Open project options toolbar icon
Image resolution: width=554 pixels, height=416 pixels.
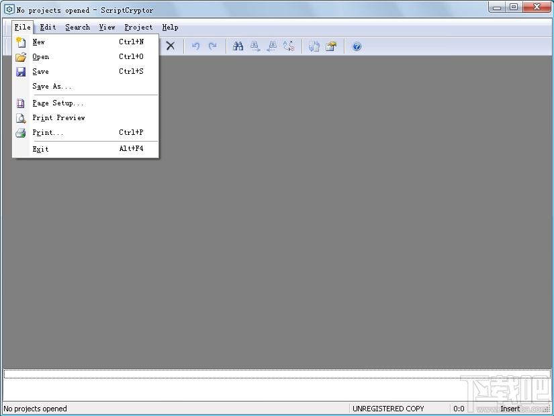(331, 46)
